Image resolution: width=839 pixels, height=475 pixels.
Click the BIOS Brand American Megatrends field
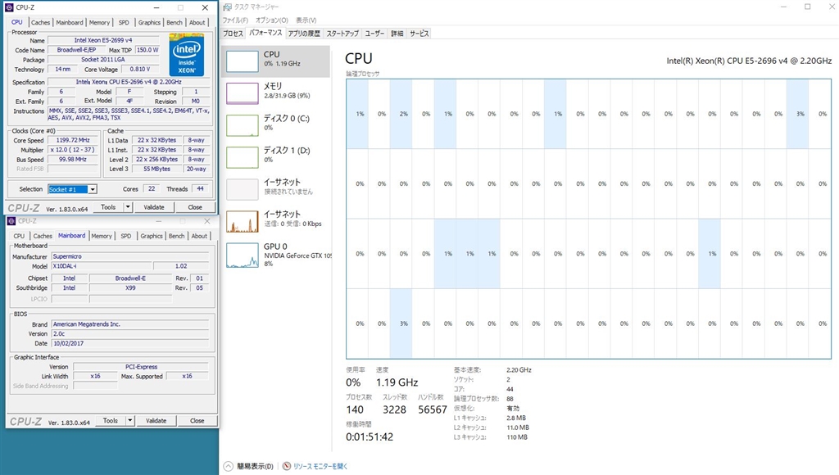point(130,324)
